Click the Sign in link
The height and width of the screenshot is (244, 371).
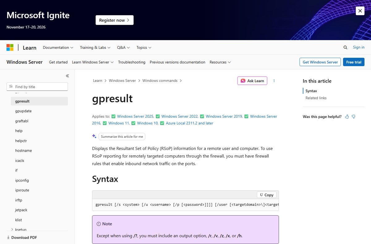pyautogui.click(x=359, y=47)
